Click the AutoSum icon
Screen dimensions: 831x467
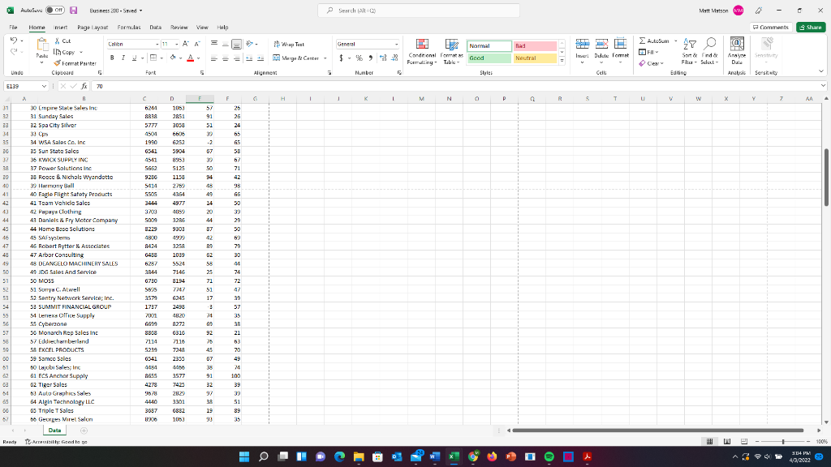click(x=644, y=39)
